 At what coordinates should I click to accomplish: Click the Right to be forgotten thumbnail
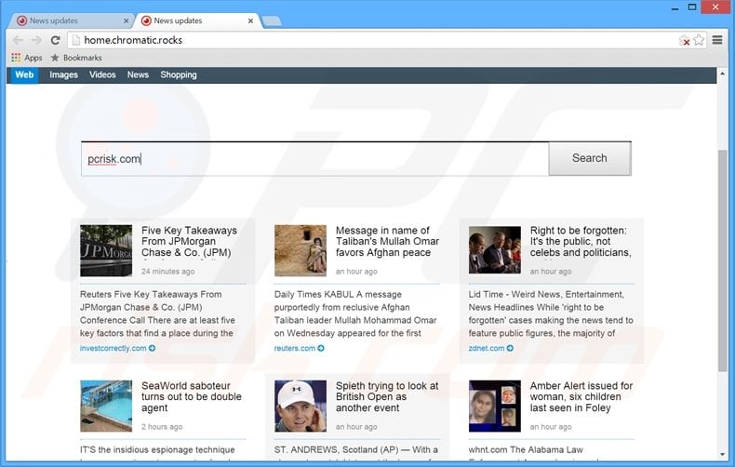pos(495,250)
